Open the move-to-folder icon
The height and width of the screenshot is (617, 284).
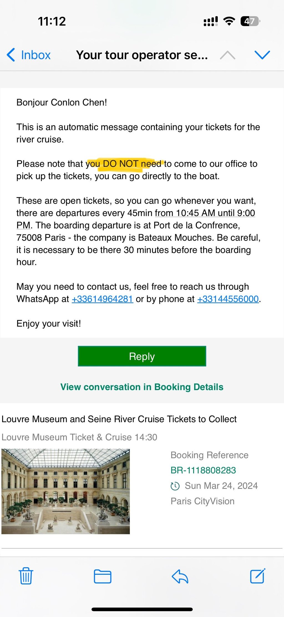click(x=103, y=576)
